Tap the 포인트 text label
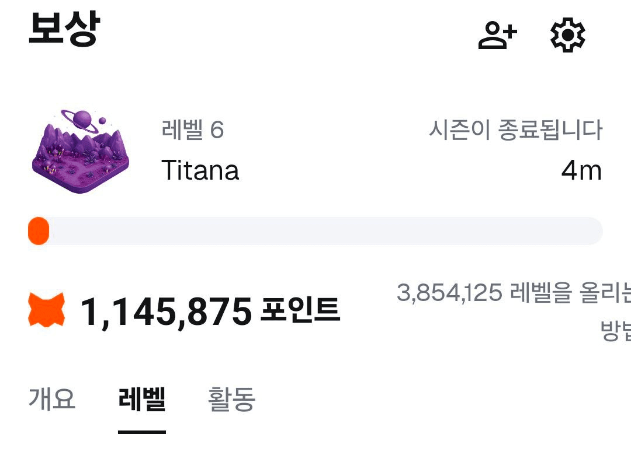This screenshot has height=455, width=631. point(300,310)
